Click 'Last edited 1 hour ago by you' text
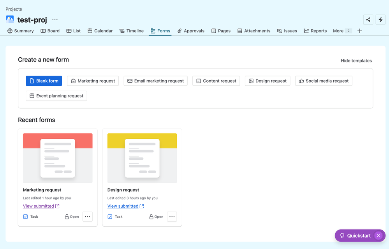This screenshot has width=389, height=249. [x=47, y=198]
